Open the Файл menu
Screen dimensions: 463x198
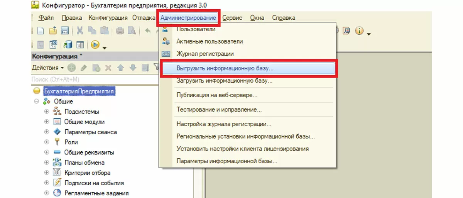46,18
